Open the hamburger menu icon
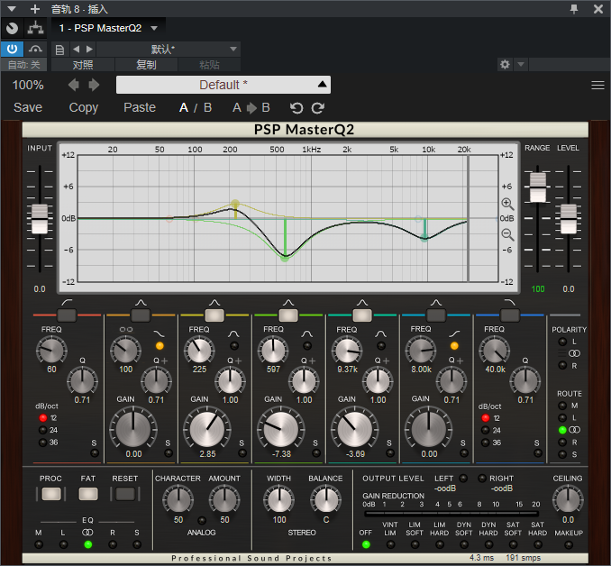Screen dimensions: 611x566 point(597,85)
